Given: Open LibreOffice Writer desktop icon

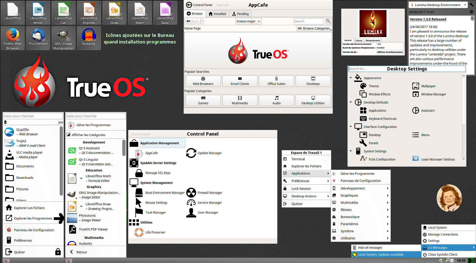Looking at the screenshot, I should [x=38, y=13].
